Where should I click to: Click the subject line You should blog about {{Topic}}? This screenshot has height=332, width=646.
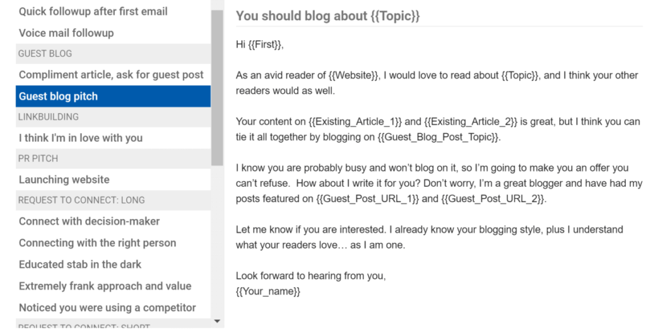[327, 16]
